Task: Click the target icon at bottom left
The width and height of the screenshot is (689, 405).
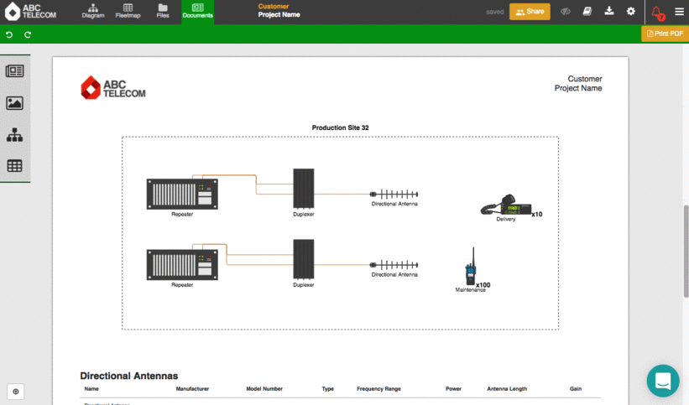Action: point(15,392)
